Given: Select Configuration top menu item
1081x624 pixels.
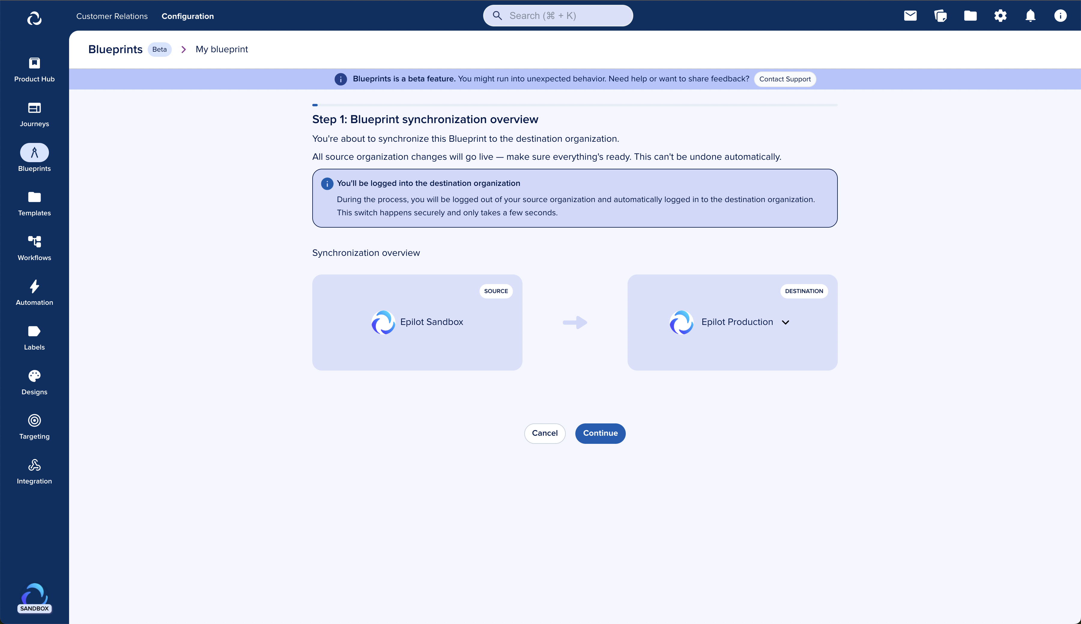Looking at the screenshot, I should click(x=188, y=16).
